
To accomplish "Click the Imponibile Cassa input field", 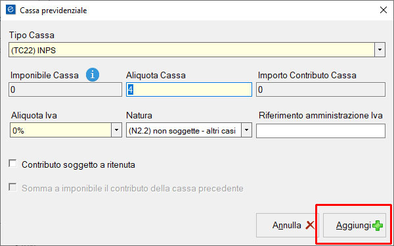I will (65, 89).
